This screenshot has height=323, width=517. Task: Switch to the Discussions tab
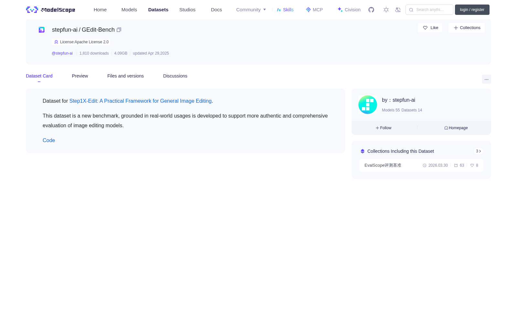[175, 76]
